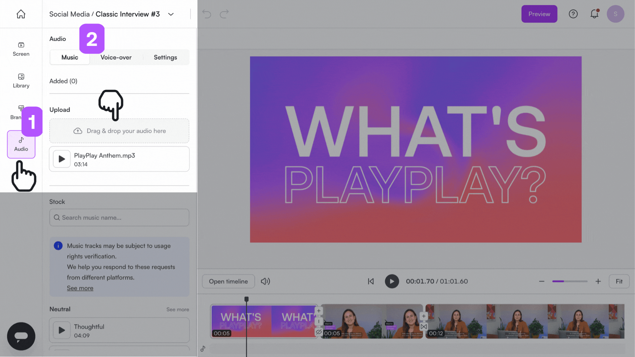Toggle hide on the first screen clip
Image resolution: width=635 pixels, height=357 pixels.
pos(319,332)
